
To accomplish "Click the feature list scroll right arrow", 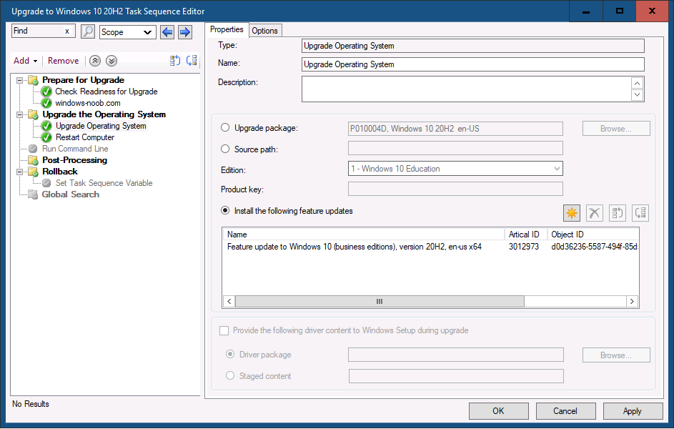I will pyautogui.click(x=632, y=301).
